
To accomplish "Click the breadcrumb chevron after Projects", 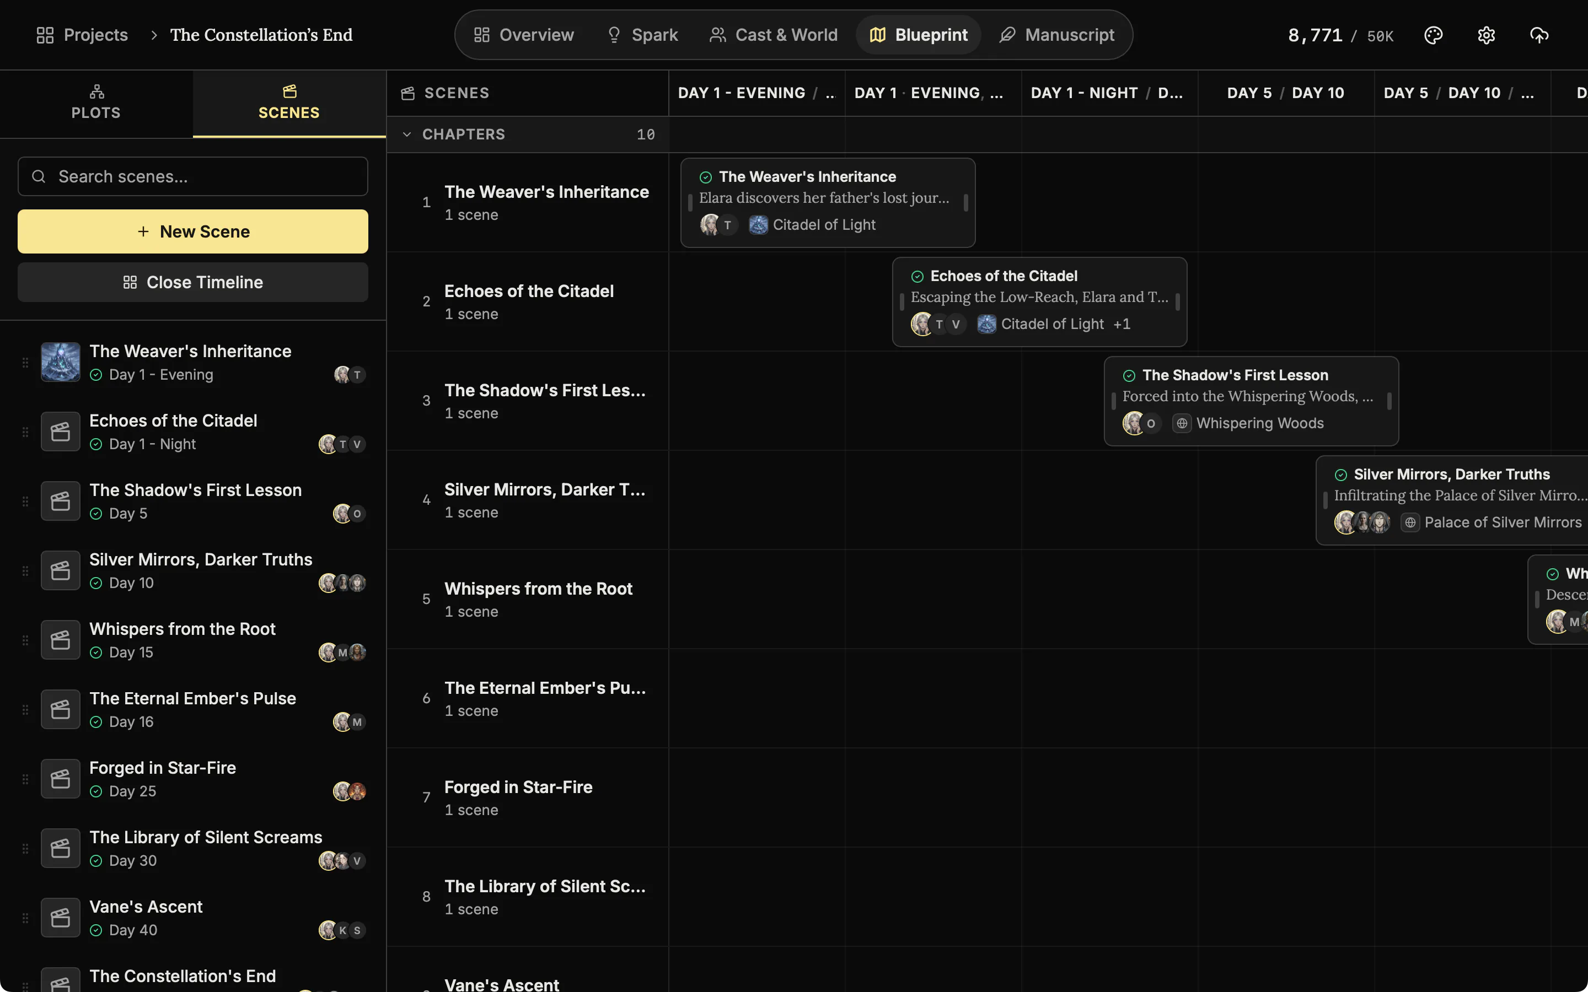I will (153, 35).
